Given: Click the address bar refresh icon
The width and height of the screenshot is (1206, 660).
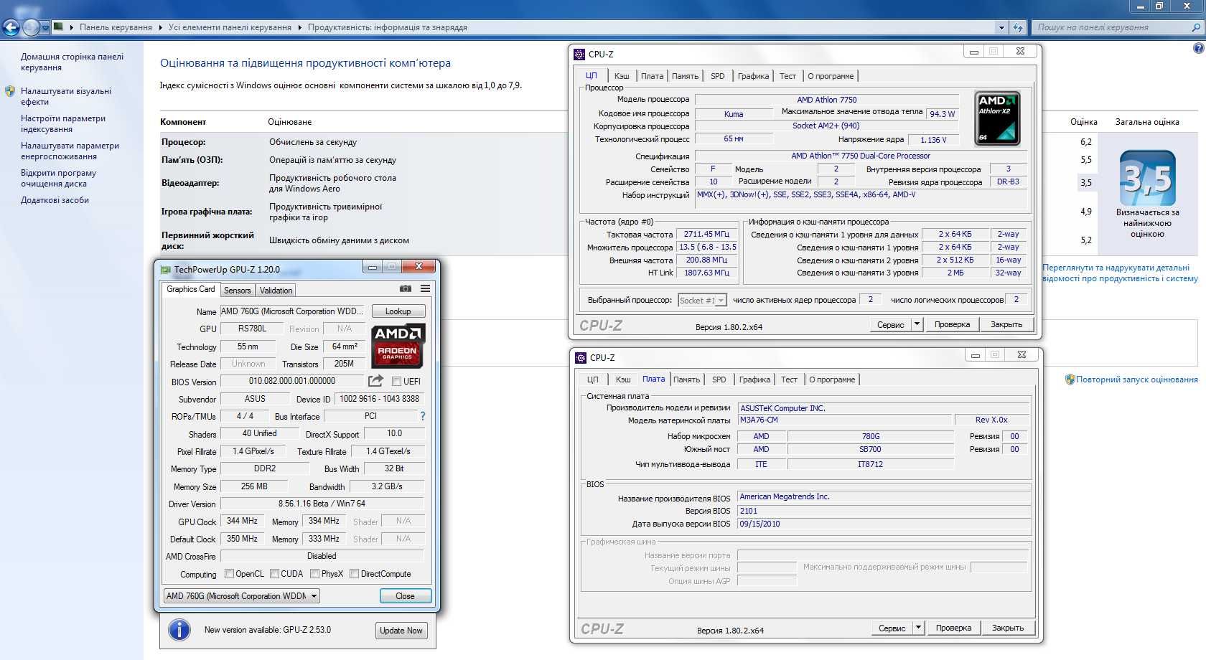Looking at the screenshot, I should pos(1017,27).
